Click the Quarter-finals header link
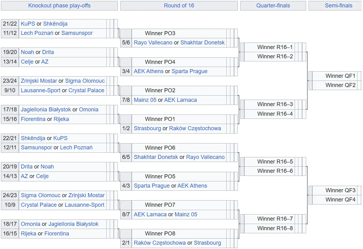The width and height of the screenshot is (363, 249). pos(273,6)
